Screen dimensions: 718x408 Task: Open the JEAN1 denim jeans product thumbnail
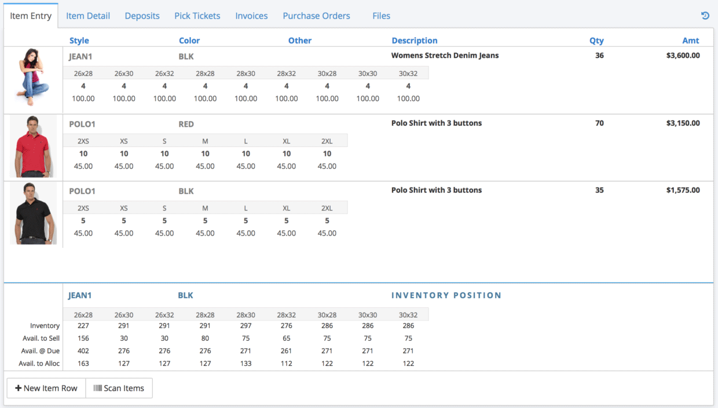pyautogui.click(x=33, y=79)
